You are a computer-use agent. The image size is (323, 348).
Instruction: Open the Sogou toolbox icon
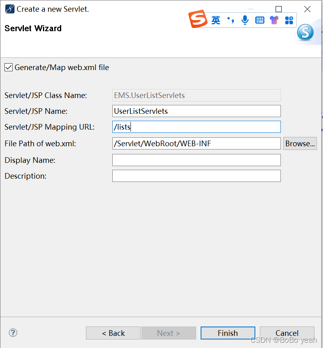coord(289,19)
